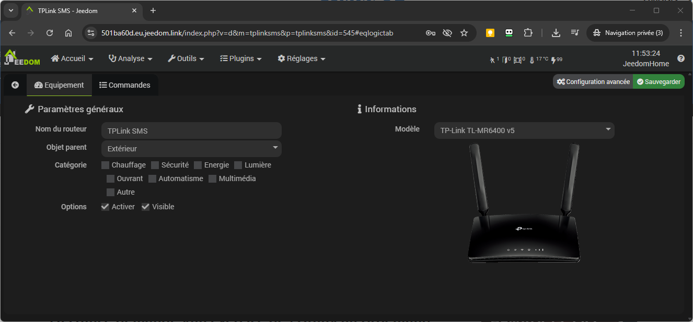Switch to the Commandes tab
The height and width of the screenshot is (322, 693).
(x=125, y=85)
